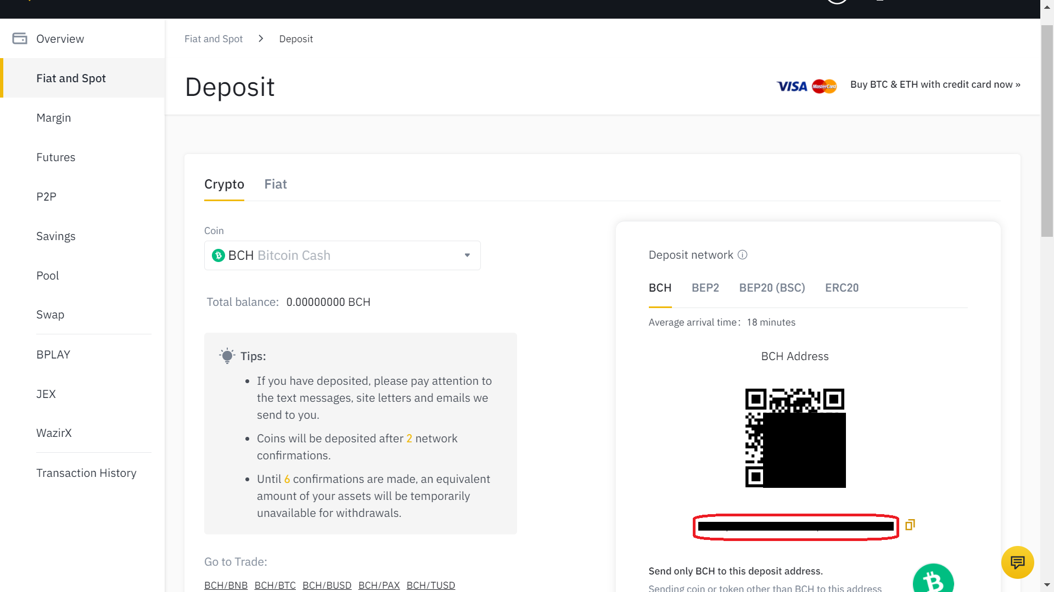Select the BEP20 (BSC) network

tap(772, 288)
